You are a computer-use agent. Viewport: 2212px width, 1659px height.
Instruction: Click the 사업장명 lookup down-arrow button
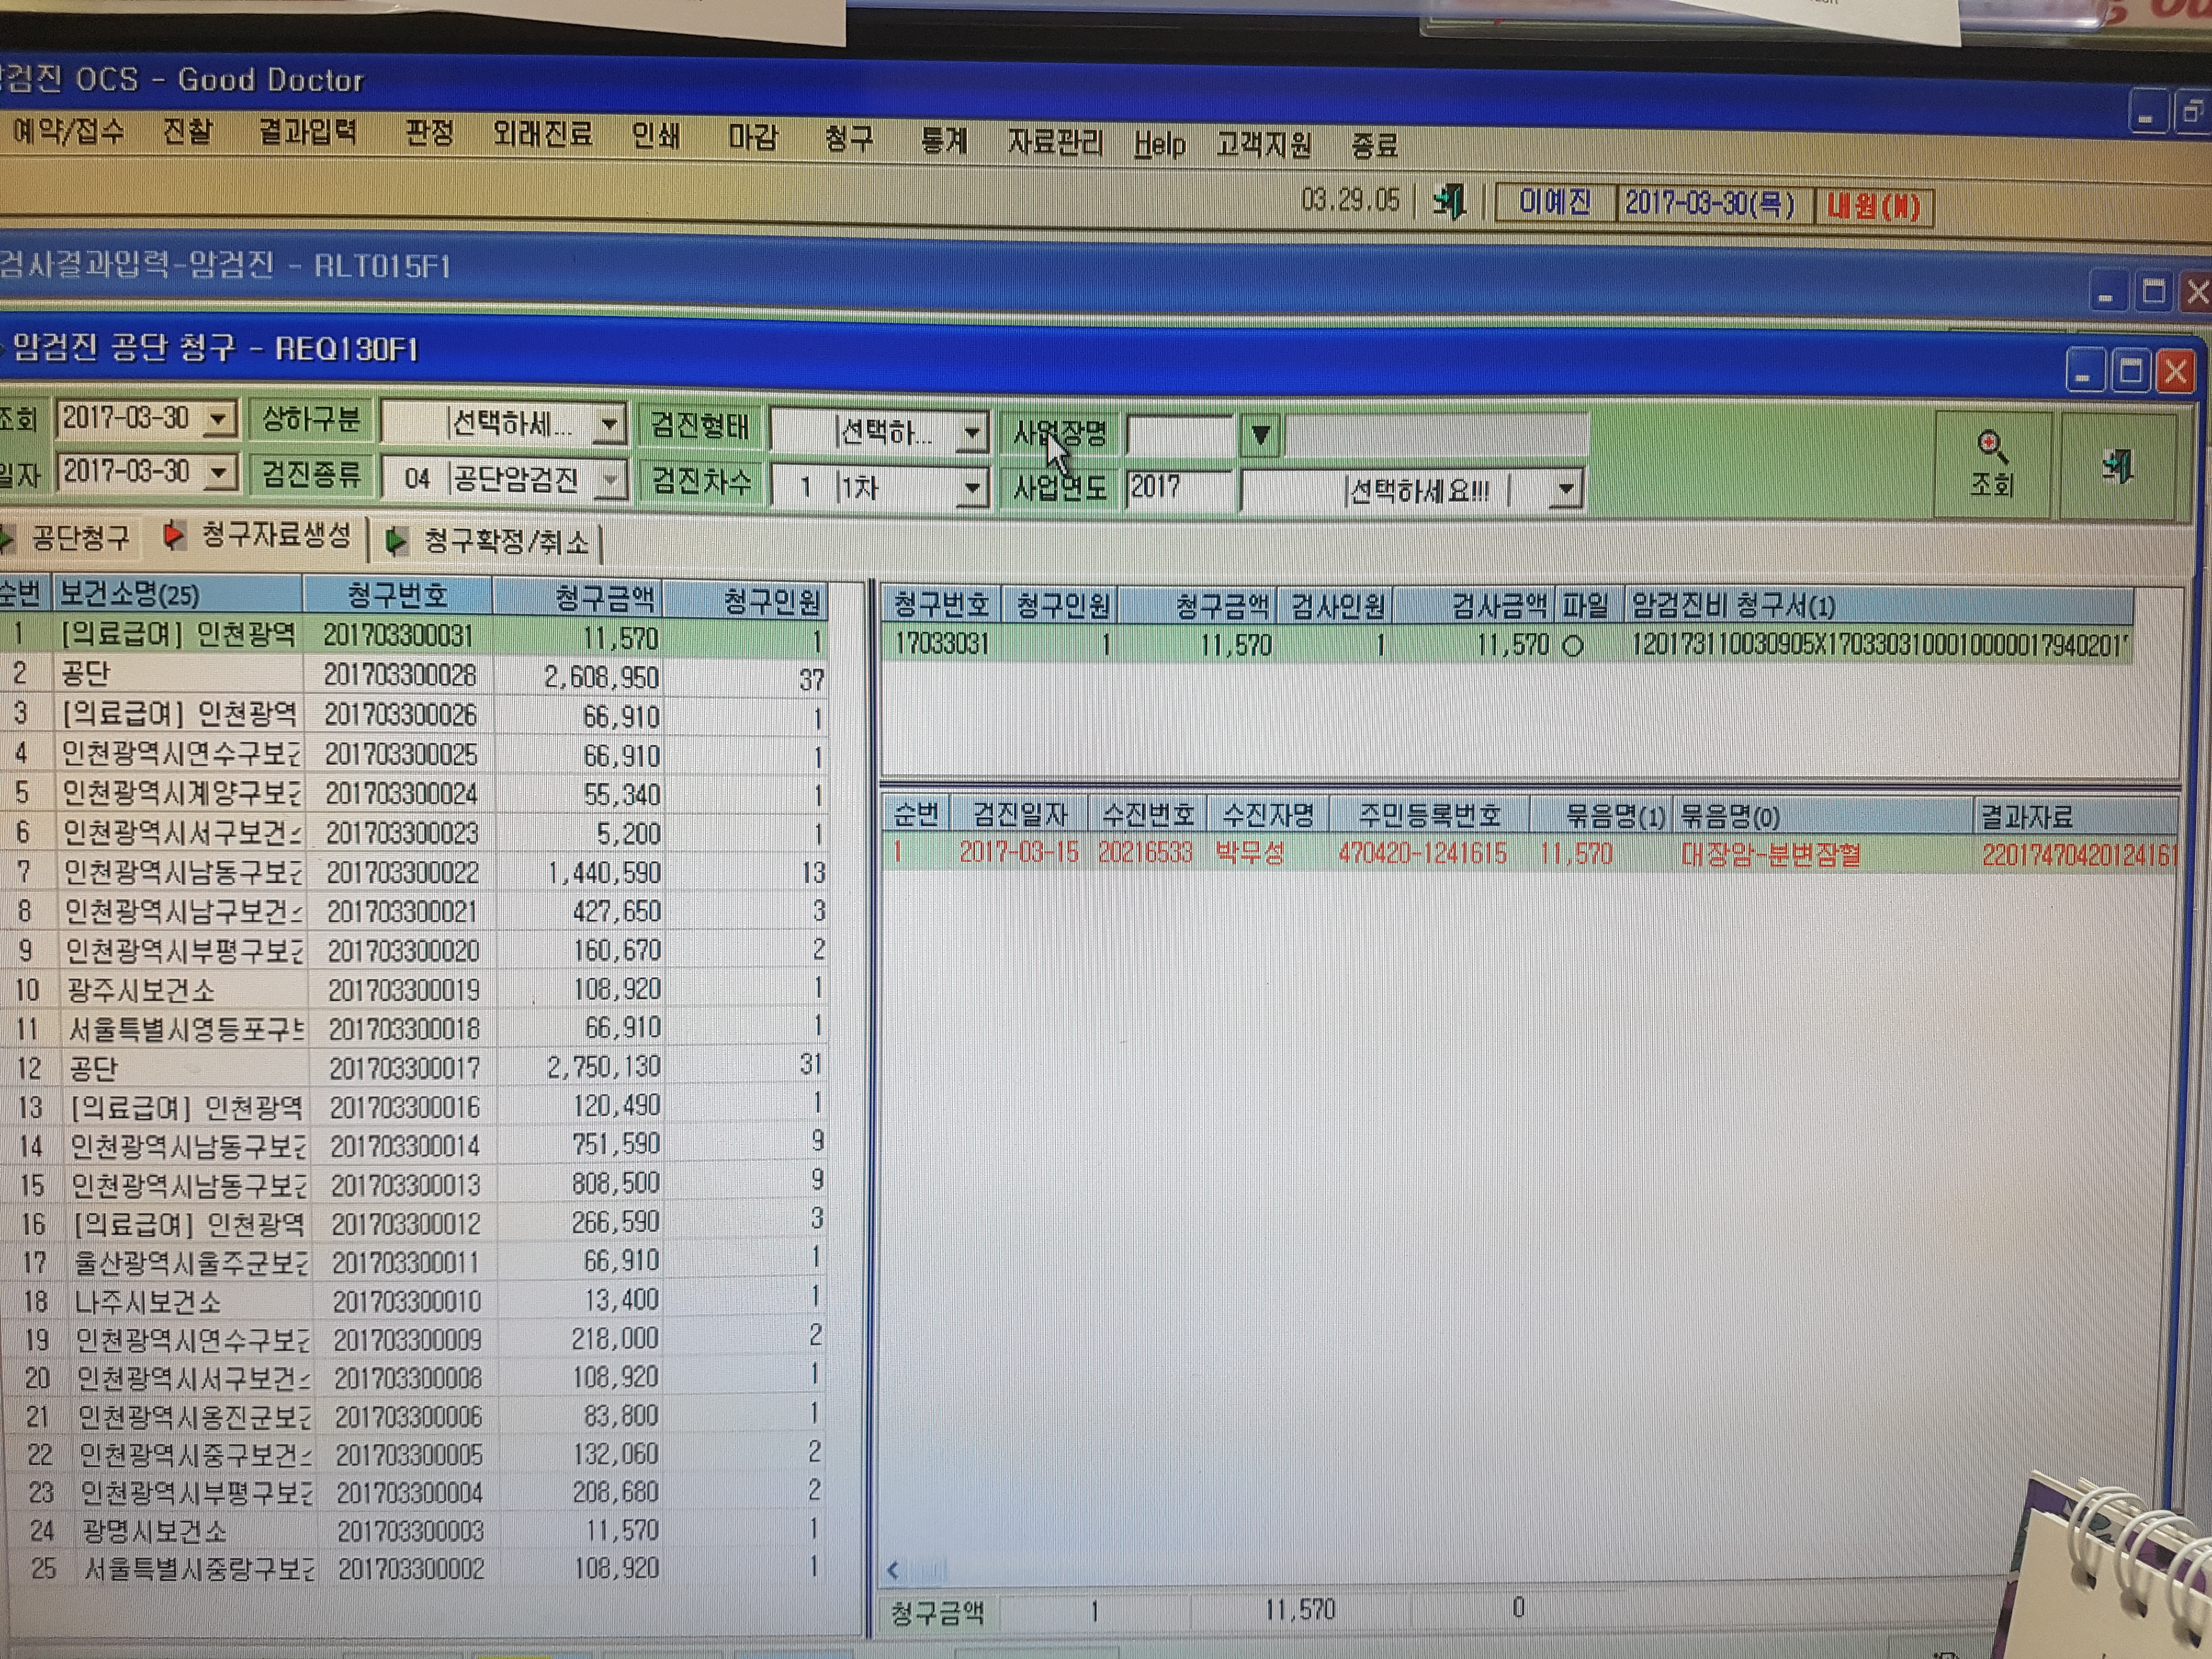(x=1260, y=435)
